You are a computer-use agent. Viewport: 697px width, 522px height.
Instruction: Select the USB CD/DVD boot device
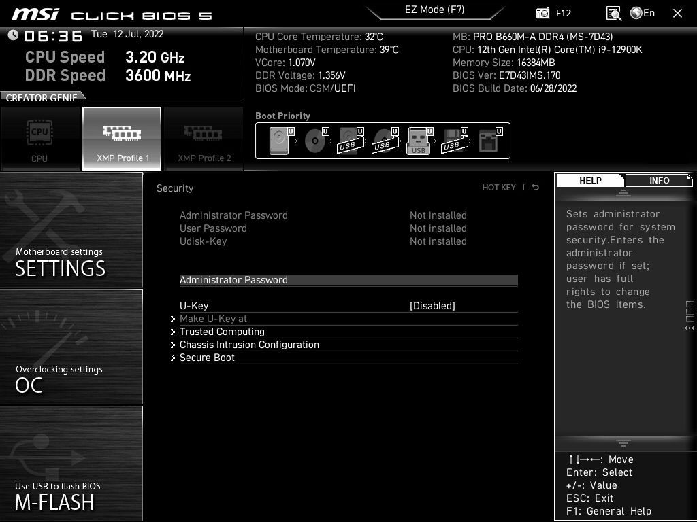(385, 141)
